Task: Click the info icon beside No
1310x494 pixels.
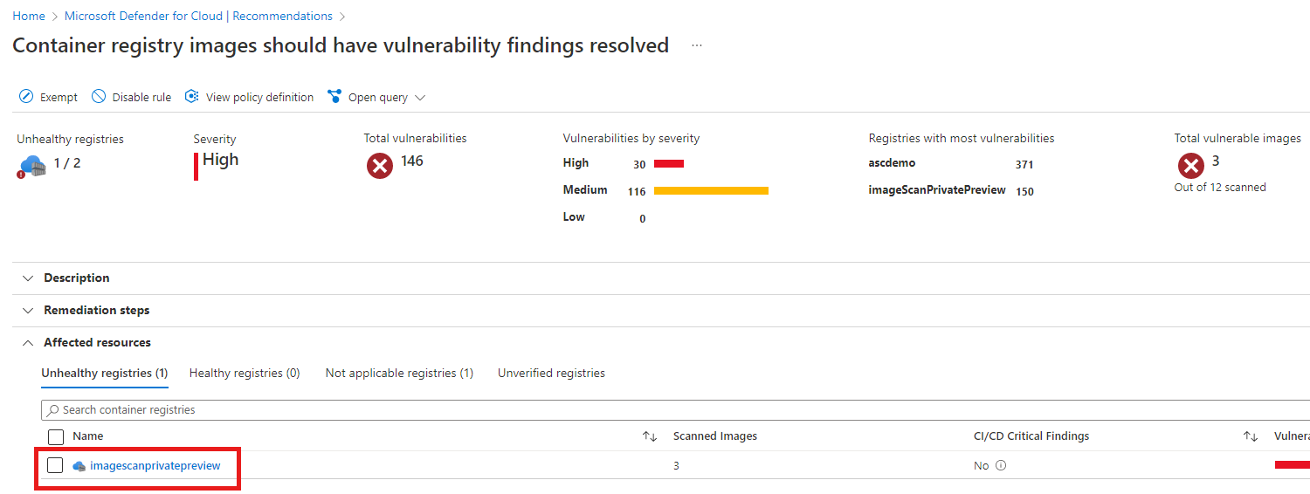Action: pyautogui.click(x=1001, y=465)
